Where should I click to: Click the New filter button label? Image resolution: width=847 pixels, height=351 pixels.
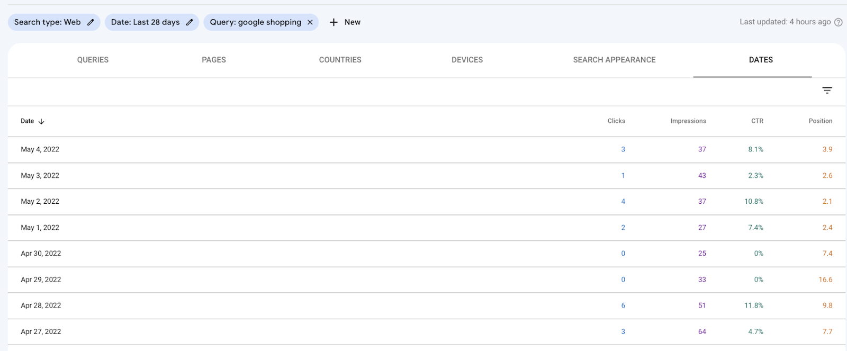pos(353,22)
